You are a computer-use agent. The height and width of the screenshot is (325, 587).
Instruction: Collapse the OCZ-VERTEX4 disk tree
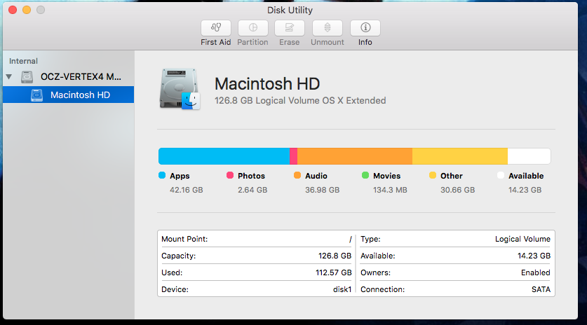pos(9,76)
